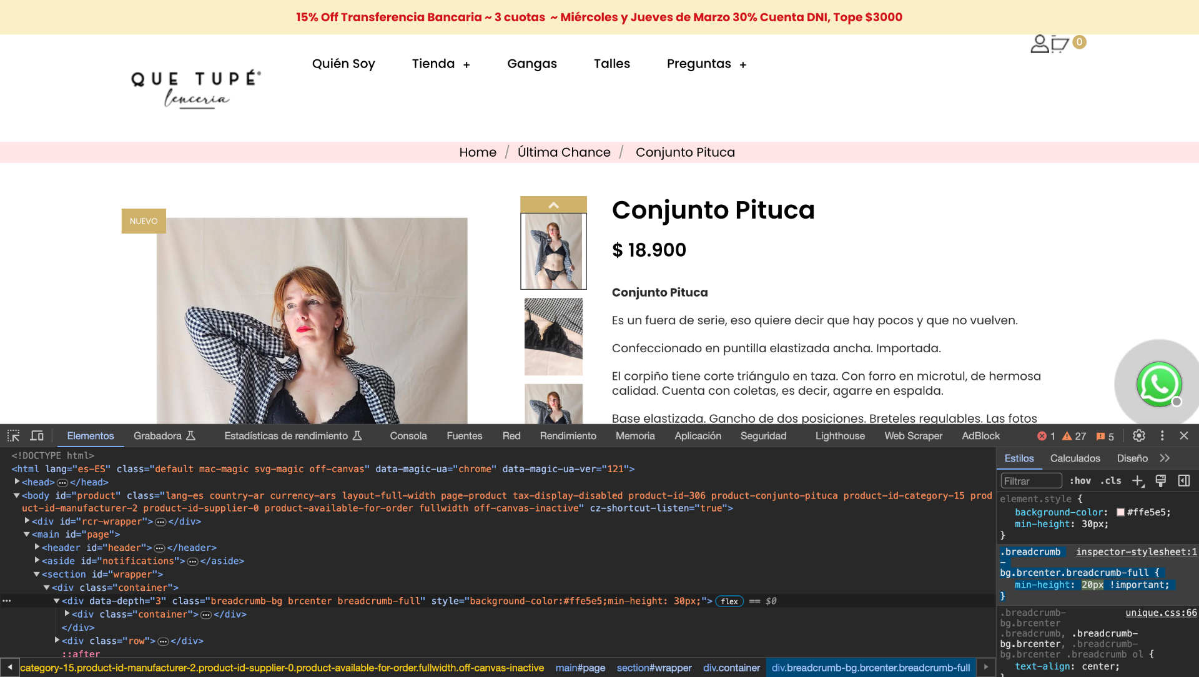This screenshot has width=1199, height=677.
Task: Click the new style rule plus icon
Action: 1138,481
